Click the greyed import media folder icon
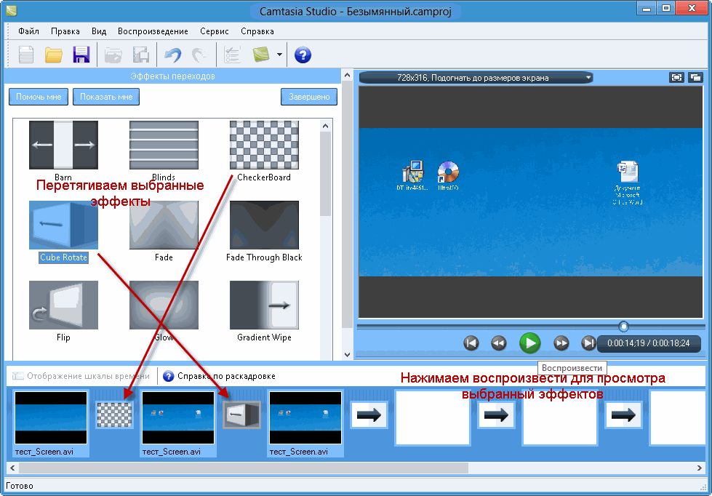Screen dimensions: 712x496 point(113,55)
